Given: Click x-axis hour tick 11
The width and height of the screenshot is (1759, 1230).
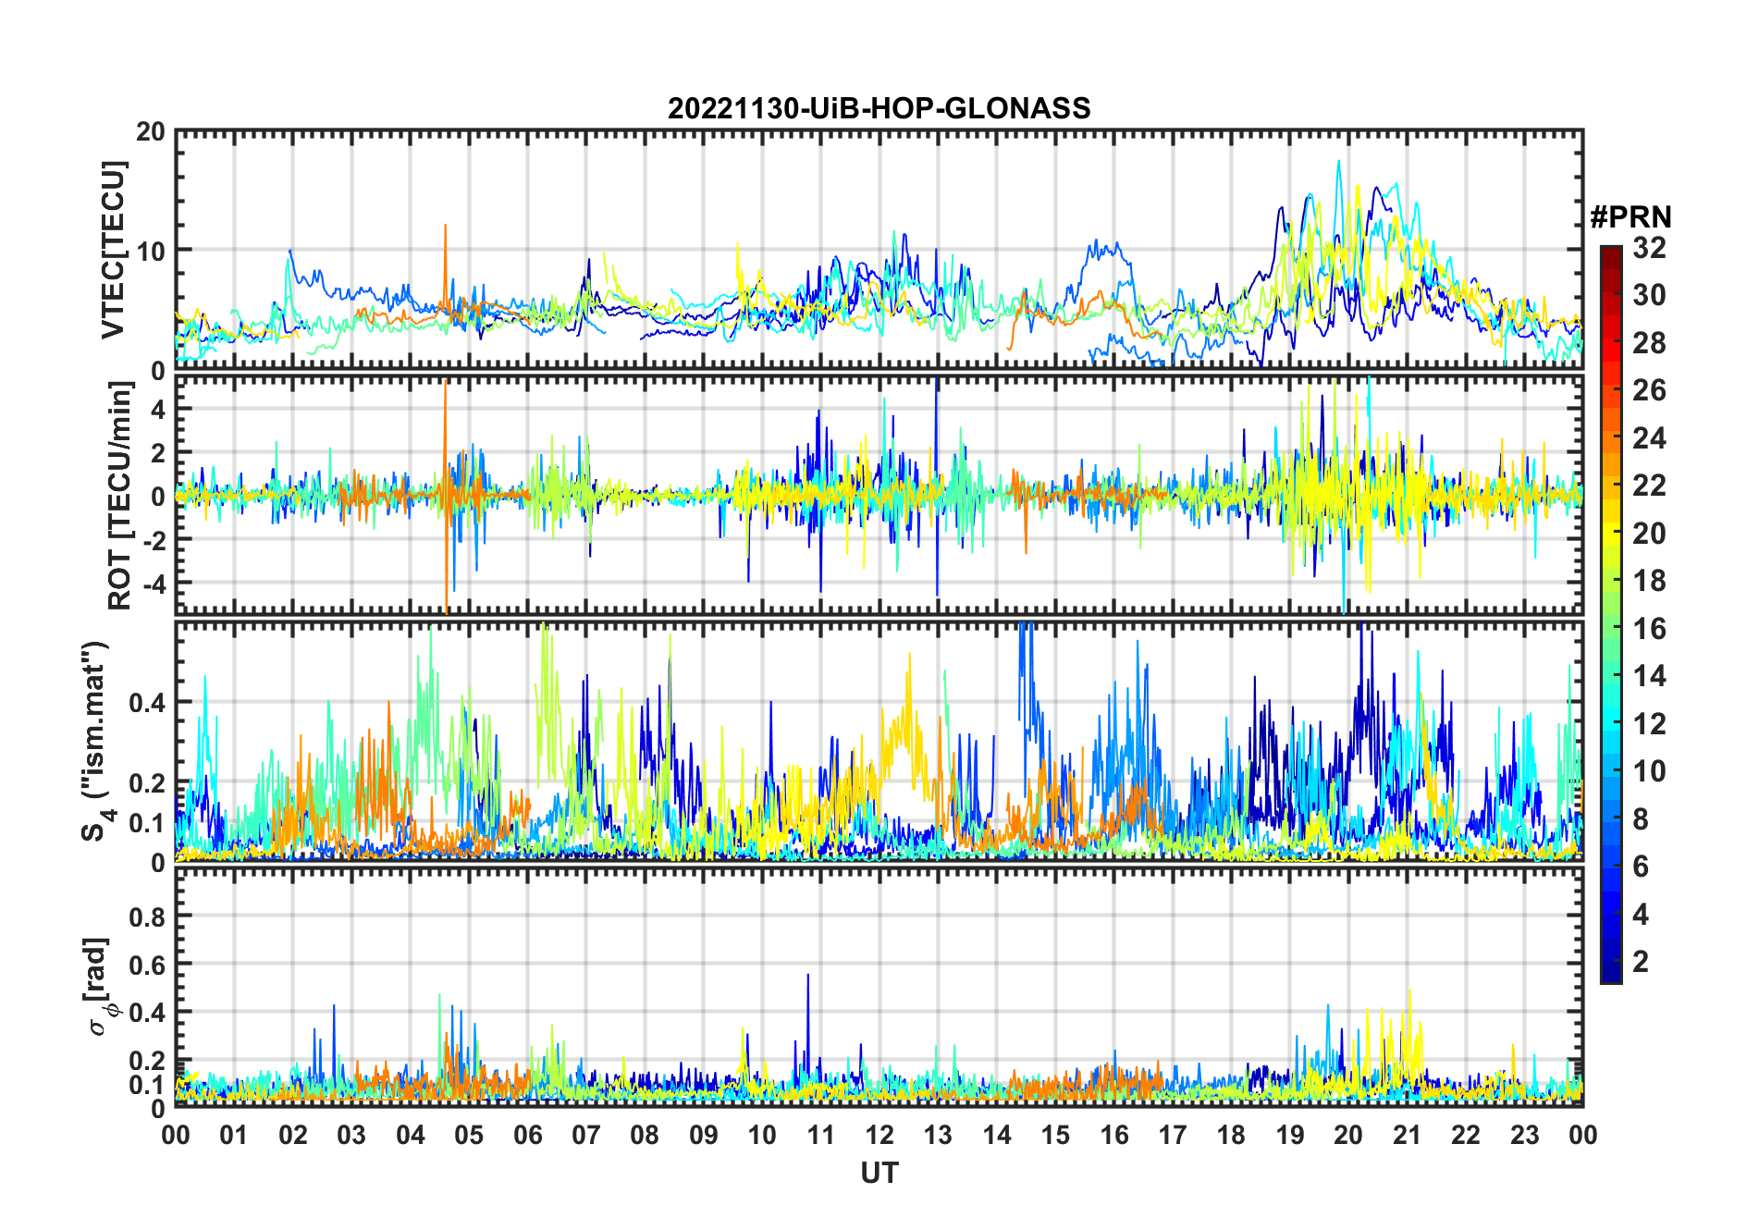Looking at the screenshot, I should pyautogui.click(x=821, y=1135).
